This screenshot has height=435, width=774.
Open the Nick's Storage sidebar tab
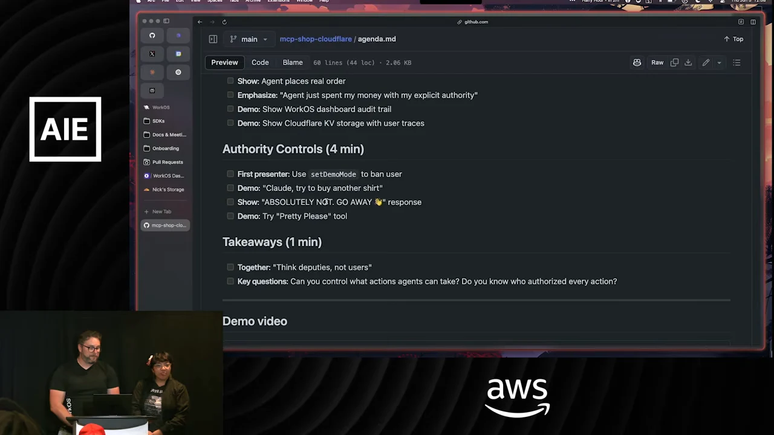pyautogui.click(x=165, y=189)
